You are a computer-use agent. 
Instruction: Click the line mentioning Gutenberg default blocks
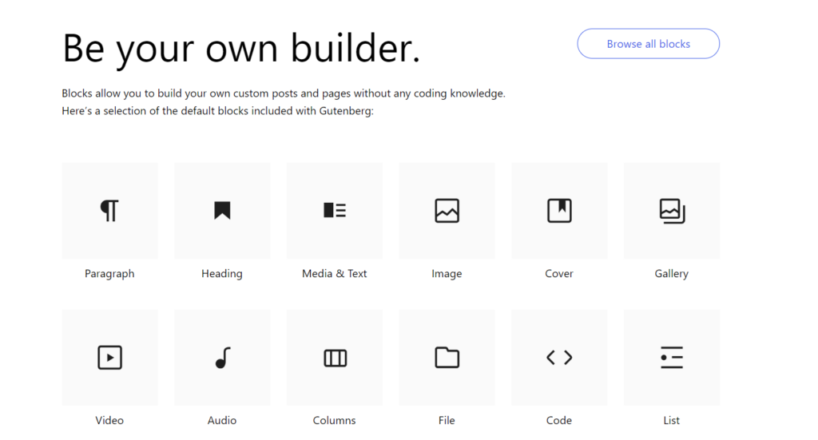217,110
